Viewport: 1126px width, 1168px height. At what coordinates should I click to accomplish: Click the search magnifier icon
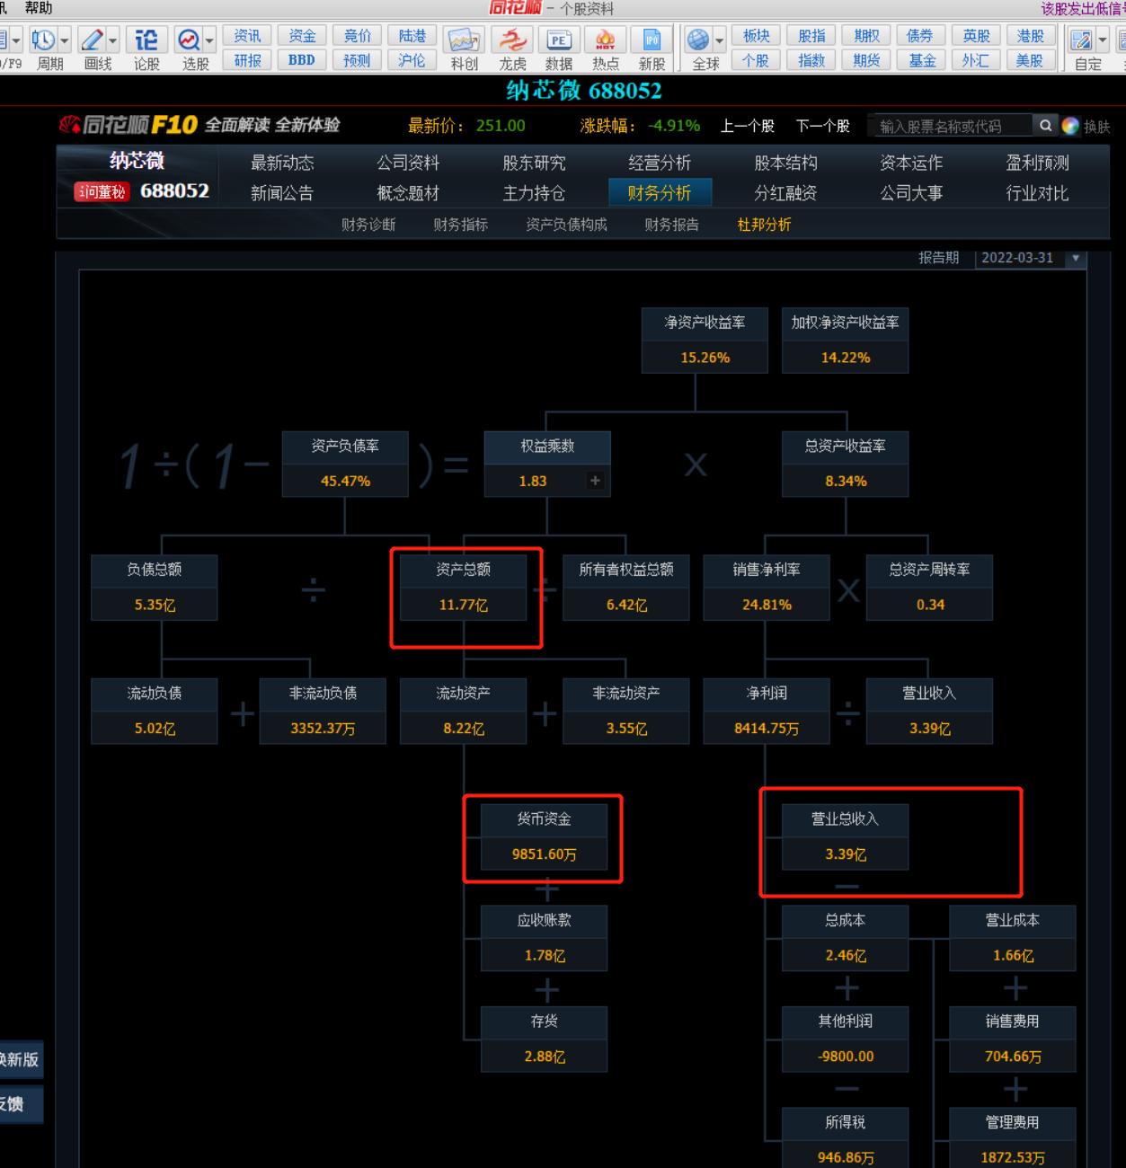coord(1045,126)
